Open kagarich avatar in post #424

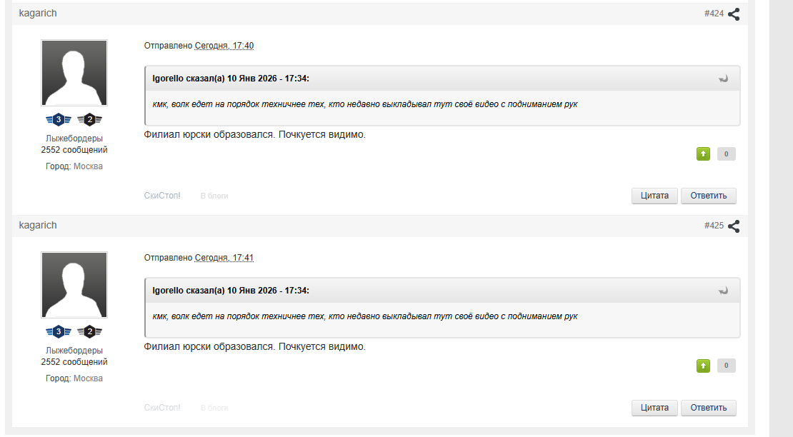coord(74,73)
